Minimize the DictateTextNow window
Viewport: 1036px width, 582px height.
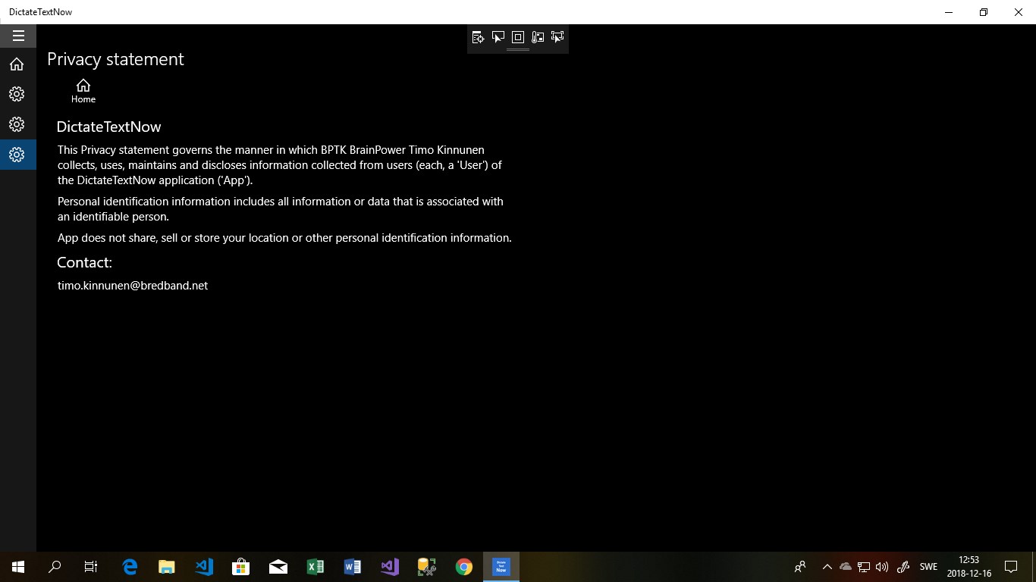tap(949, 12)
